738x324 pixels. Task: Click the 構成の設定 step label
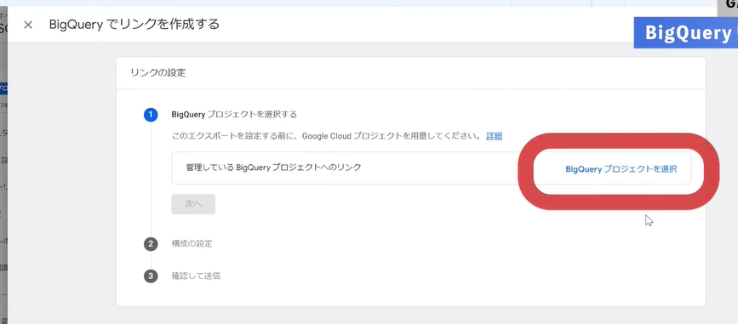point(192,243)
